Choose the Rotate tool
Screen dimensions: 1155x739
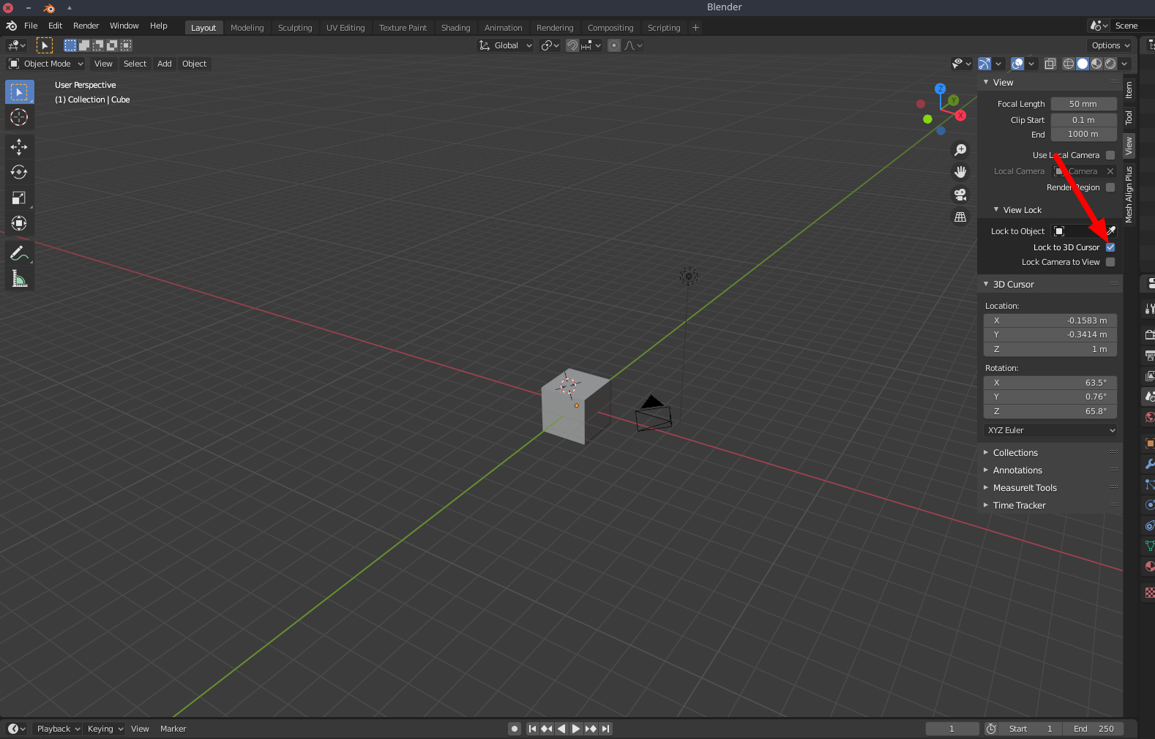pos(19,172)
